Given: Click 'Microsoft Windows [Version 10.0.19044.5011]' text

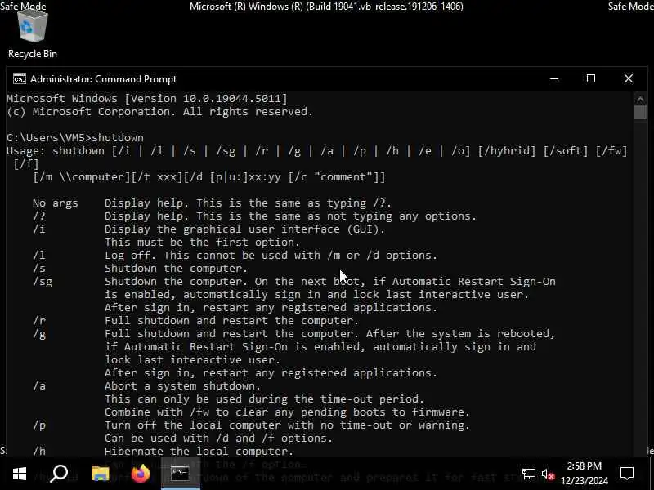Looking at the screenshot, I should [x=147, y=98].
